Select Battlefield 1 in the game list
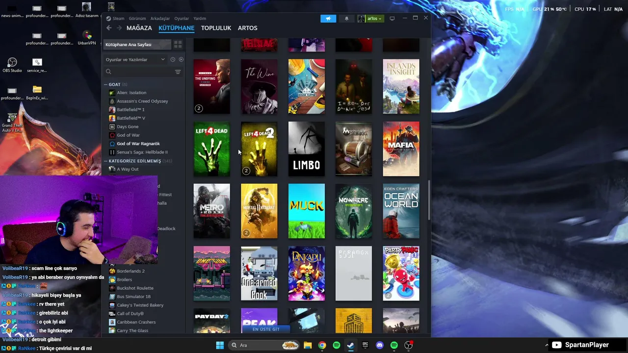 coord(131,110)
